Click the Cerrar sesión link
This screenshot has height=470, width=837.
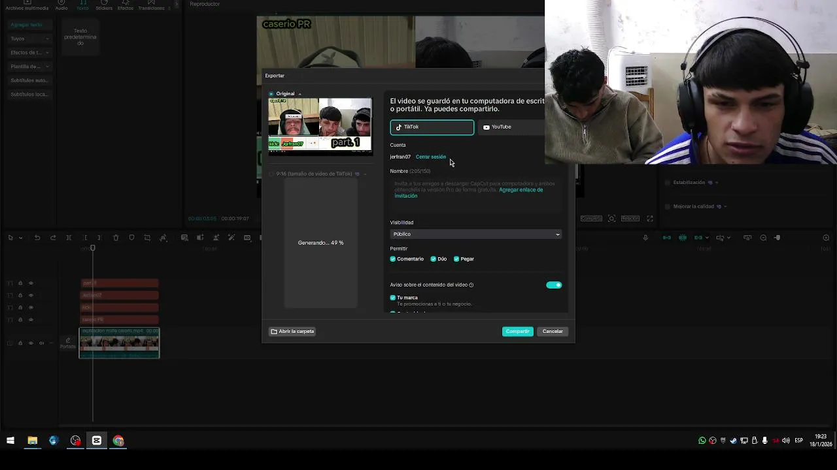[x=430, y=157]
